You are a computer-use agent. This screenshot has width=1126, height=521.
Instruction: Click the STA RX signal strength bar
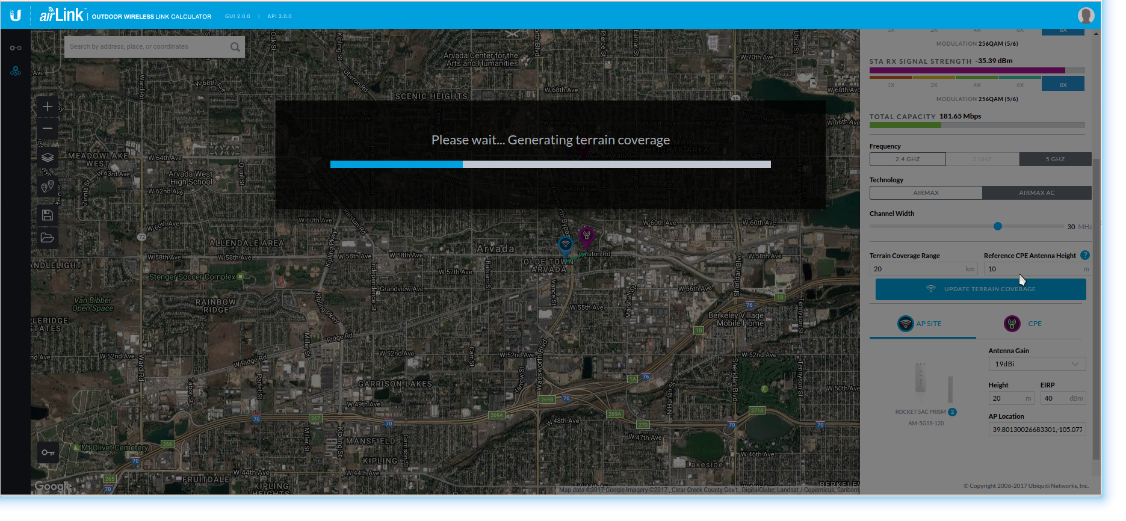click(977, 70)
